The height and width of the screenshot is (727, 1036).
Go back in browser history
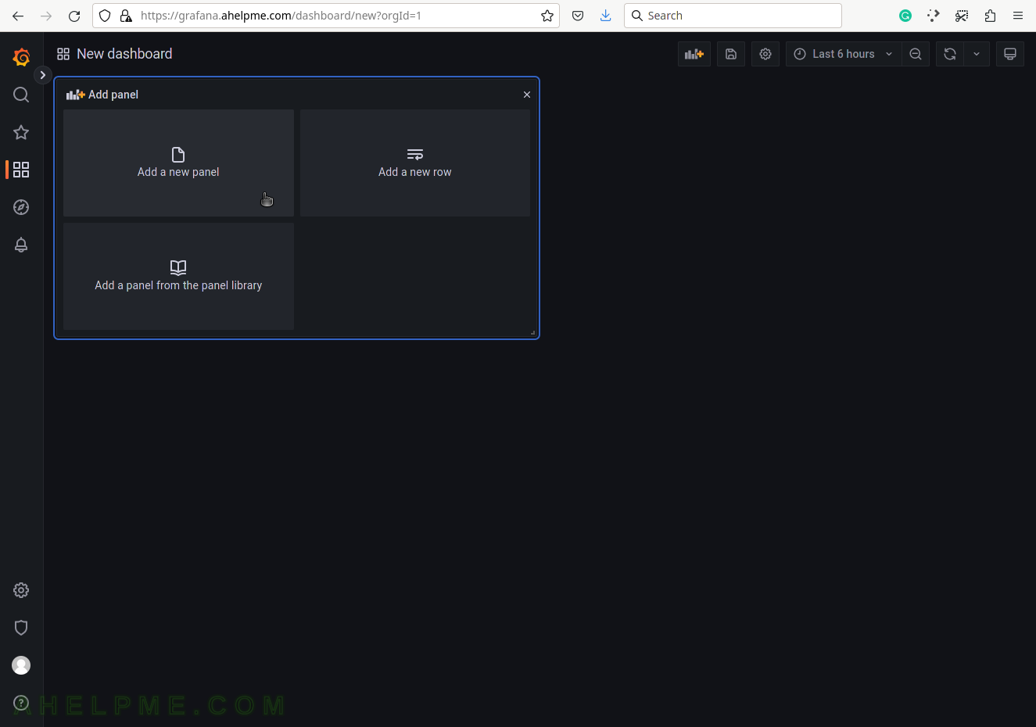[x=18, y=16]
